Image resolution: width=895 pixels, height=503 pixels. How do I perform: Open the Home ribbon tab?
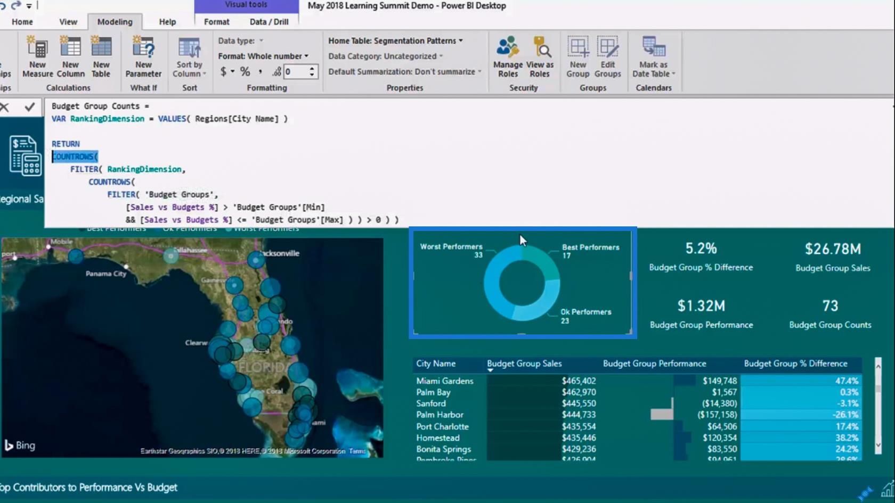point(22,22)
